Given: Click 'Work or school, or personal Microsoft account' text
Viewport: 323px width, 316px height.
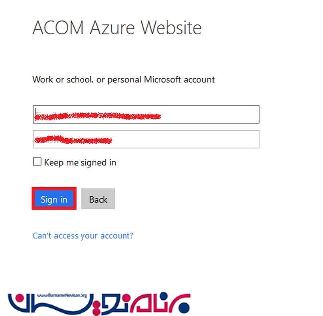Looking at the screenshot, I should click(x=124, y=80).
